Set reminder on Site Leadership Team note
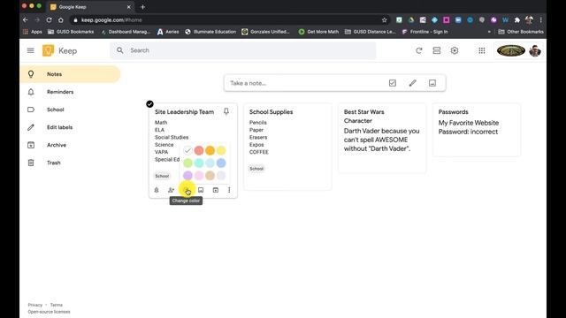The height and width of the screenshot is (318, 566). point(157,190)
